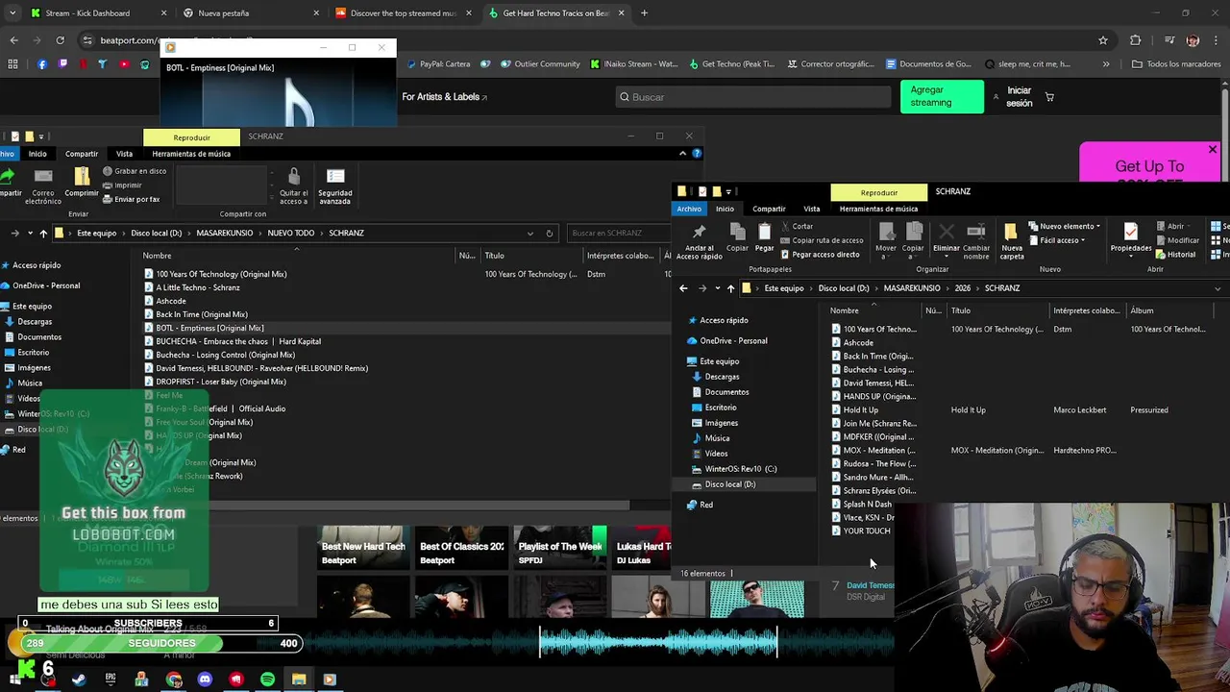Click Beatport Buscar search field
The image size is (1230, 692).
pos(753,97)
